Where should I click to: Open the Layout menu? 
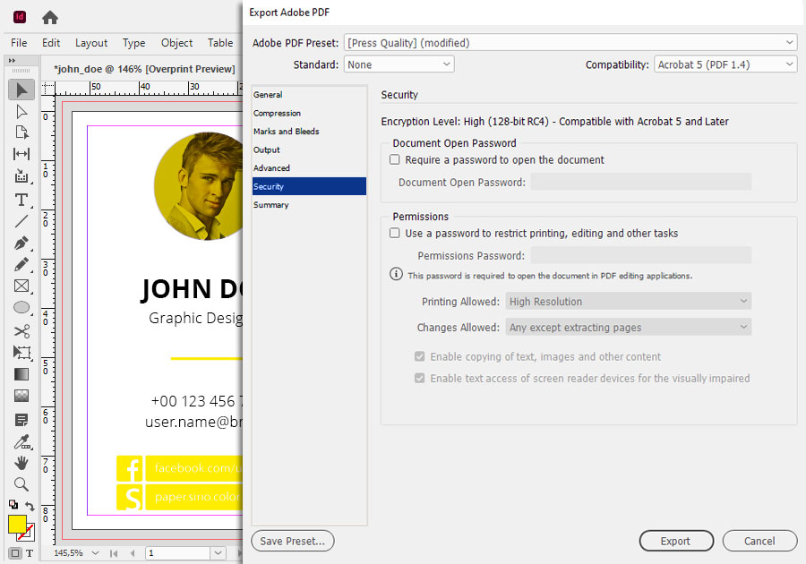tap(91, 43)
